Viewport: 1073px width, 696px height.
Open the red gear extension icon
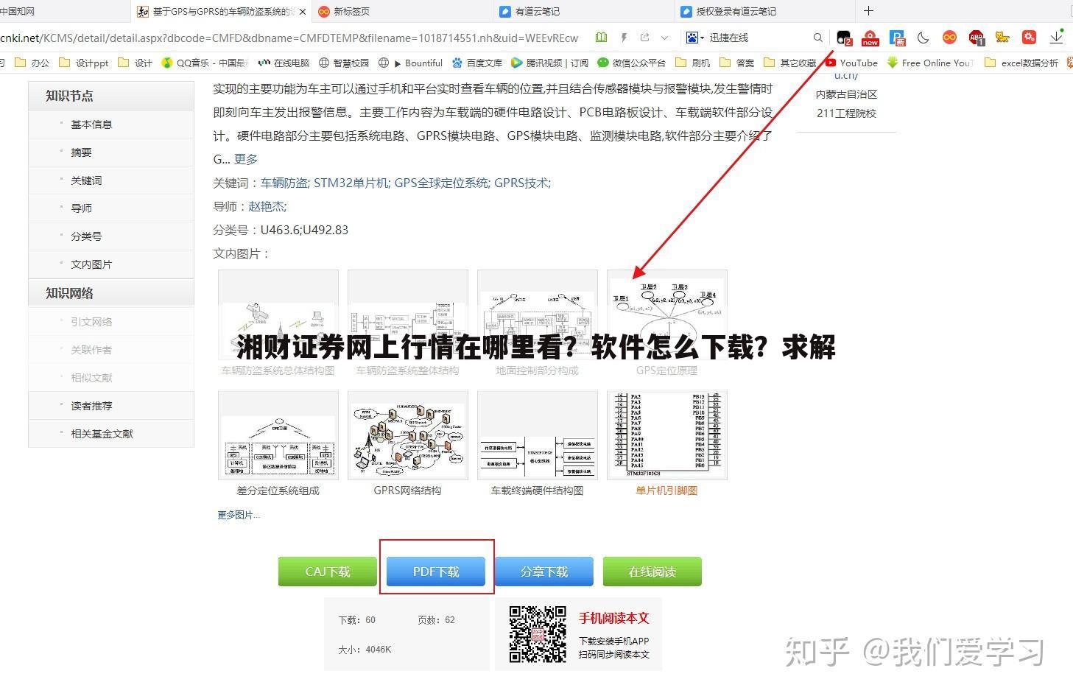pos(1029,38)
